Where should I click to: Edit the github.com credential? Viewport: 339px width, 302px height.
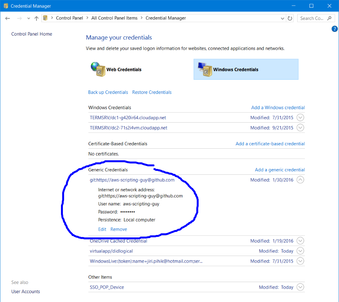tap(102, 229)
